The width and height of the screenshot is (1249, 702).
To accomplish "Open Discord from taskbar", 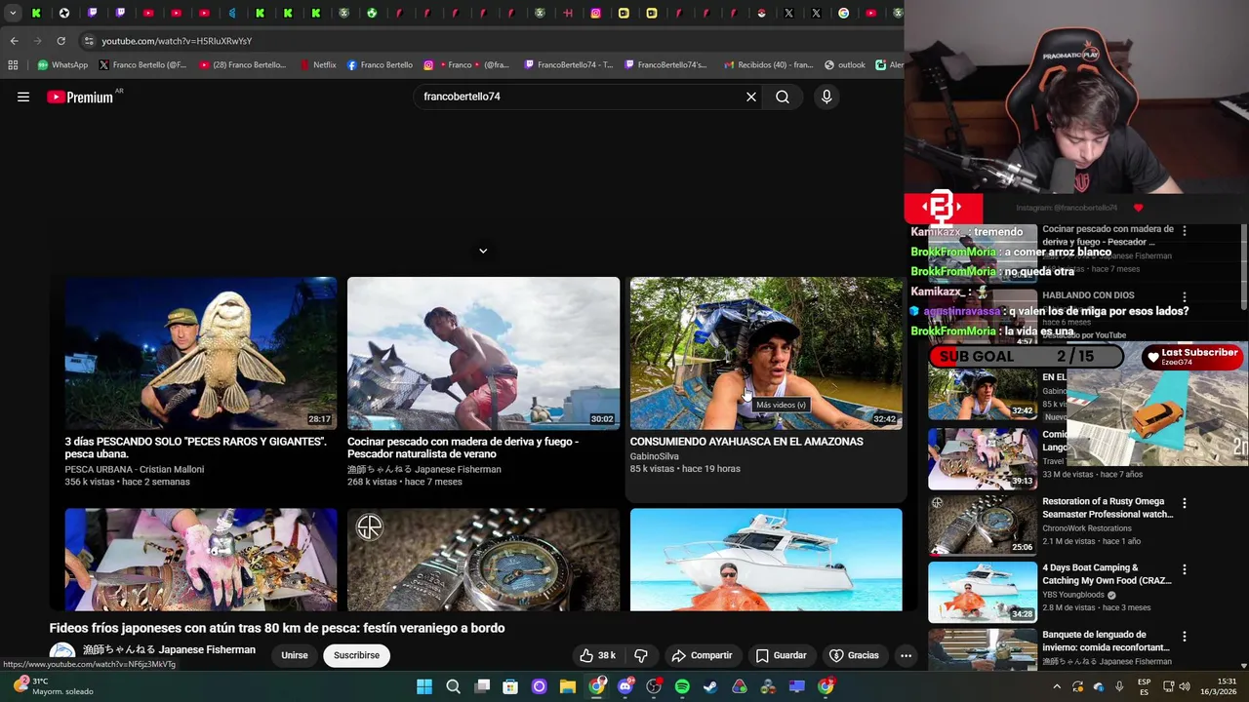I will click(x=625, y=686).
